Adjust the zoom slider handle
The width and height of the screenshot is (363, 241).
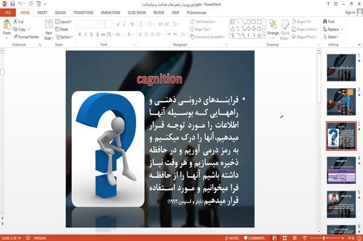(x=324, y=238)
